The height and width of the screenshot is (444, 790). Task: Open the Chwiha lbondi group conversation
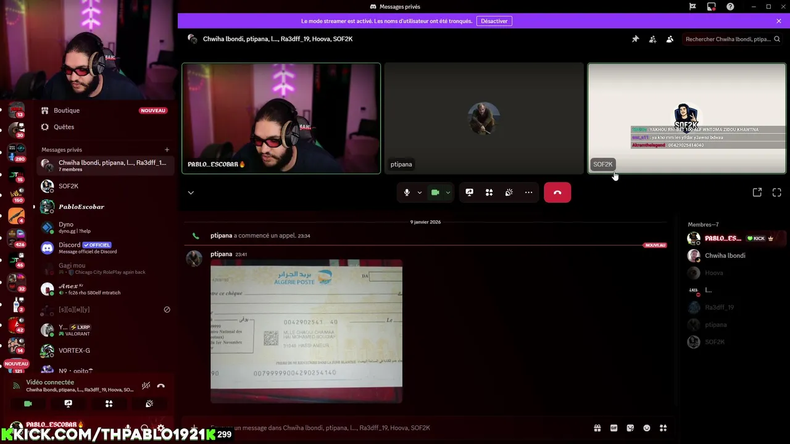point(106,165)
